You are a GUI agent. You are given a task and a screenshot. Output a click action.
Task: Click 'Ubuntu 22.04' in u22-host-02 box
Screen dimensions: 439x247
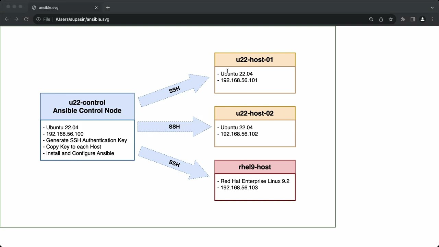pos(236,128)
